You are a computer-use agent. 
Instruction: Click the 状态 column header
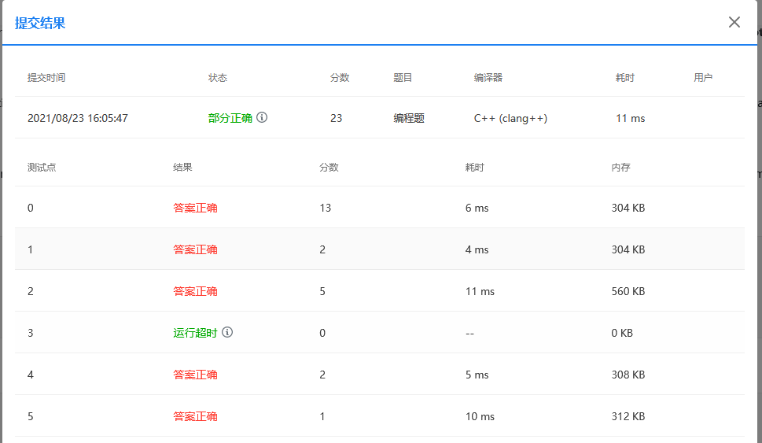(x=218, y=78)
